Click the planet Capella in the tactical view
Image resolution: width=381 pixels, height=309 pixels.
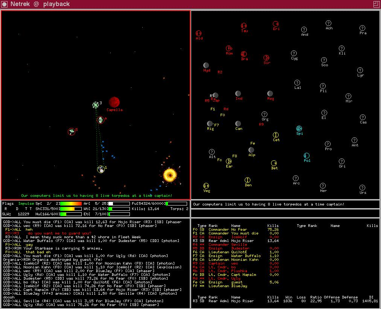coord(114,102)
